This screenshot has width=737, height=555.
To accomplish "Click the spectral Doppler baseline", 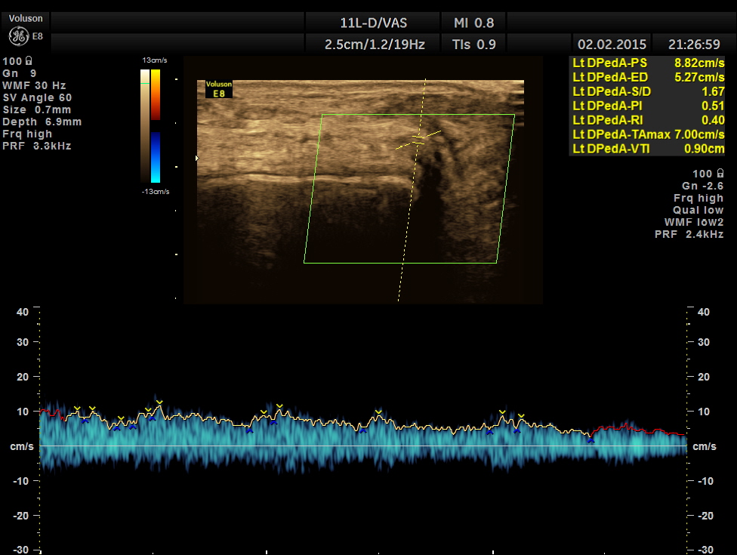I will (362, 446).
